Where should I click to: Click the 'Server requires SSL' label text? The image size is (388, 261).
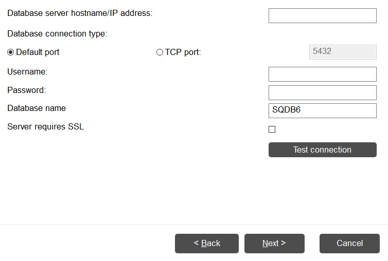45,126
